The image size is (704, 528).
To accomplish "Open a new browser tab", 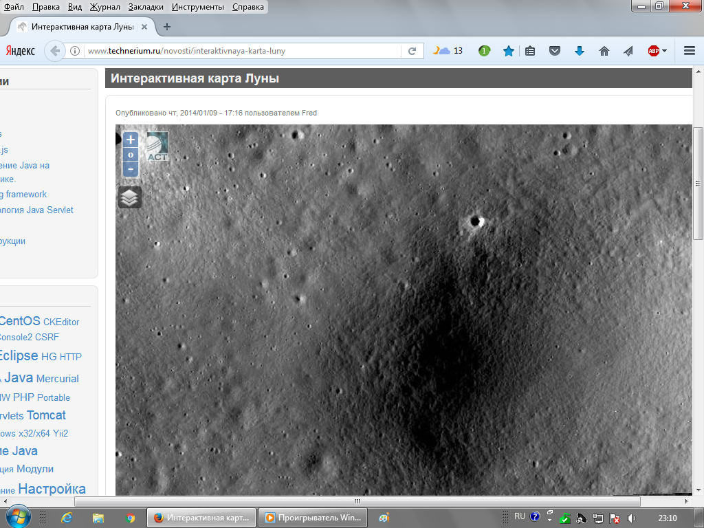I will (x=167, y=27).
